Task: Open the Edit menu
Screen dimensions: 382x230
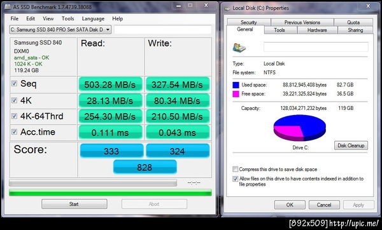Action: point(31,18)
